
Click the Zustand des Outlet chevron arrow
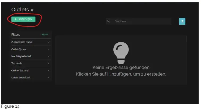pyautogui.click(x=48, y=42)
